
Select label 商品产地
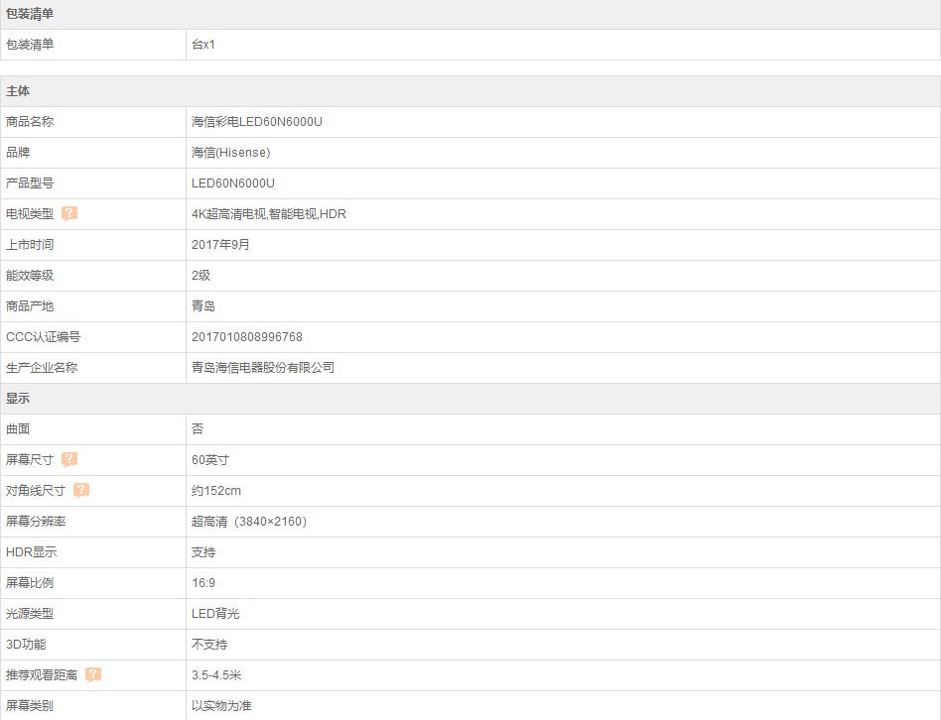point(30,305)
